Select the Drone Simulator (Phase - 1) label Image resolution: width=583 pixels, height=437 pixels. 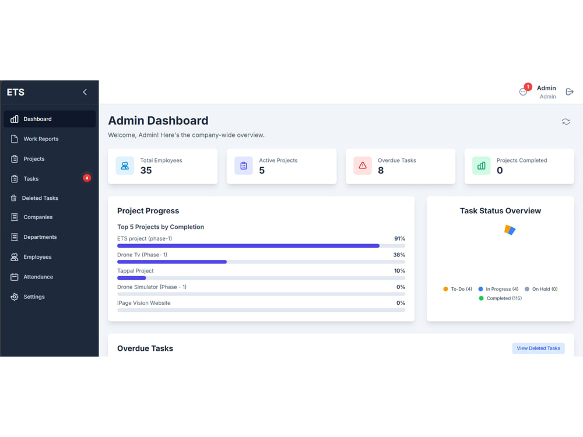tap(152, 287)
